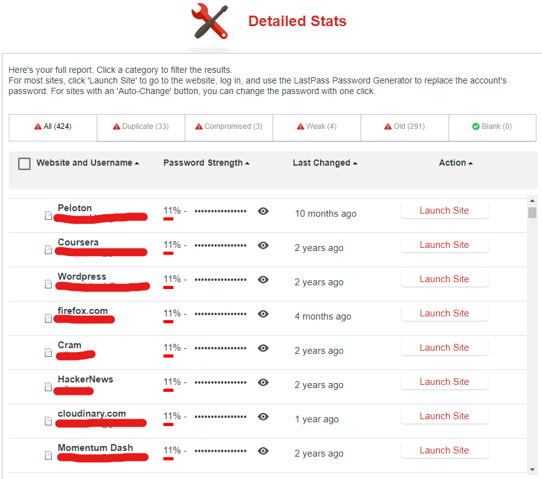The image size is (542, 479).
Task: Reveal the Cram password
Action: [263, 348]
